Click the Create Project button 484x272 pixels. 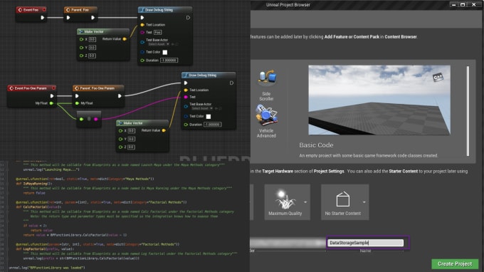[x=455, y=264]
